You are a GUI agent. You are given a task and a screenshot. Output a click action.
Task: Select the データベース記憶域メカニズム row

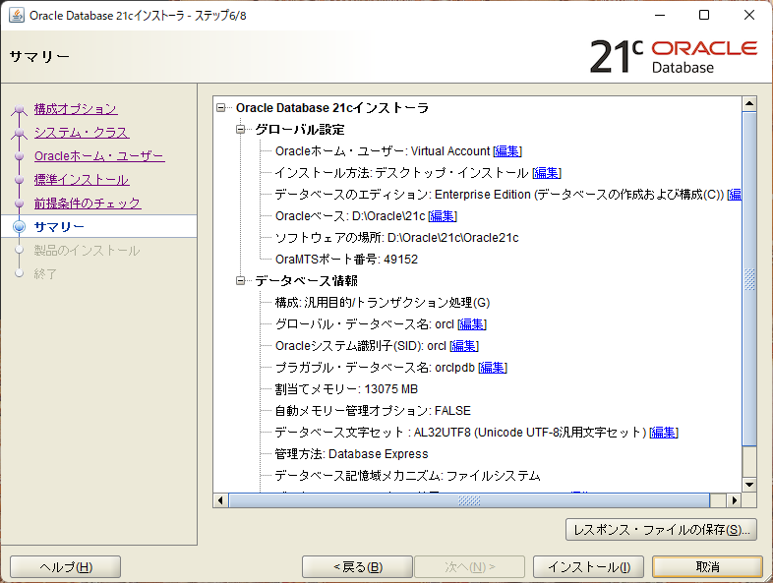tap(408, 476)
